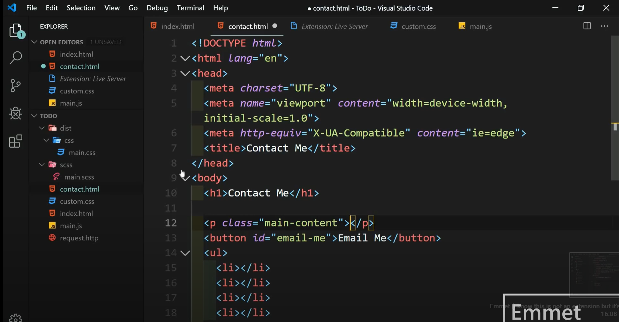
Task: Open the Search view icon
Action: coord(15,57)
